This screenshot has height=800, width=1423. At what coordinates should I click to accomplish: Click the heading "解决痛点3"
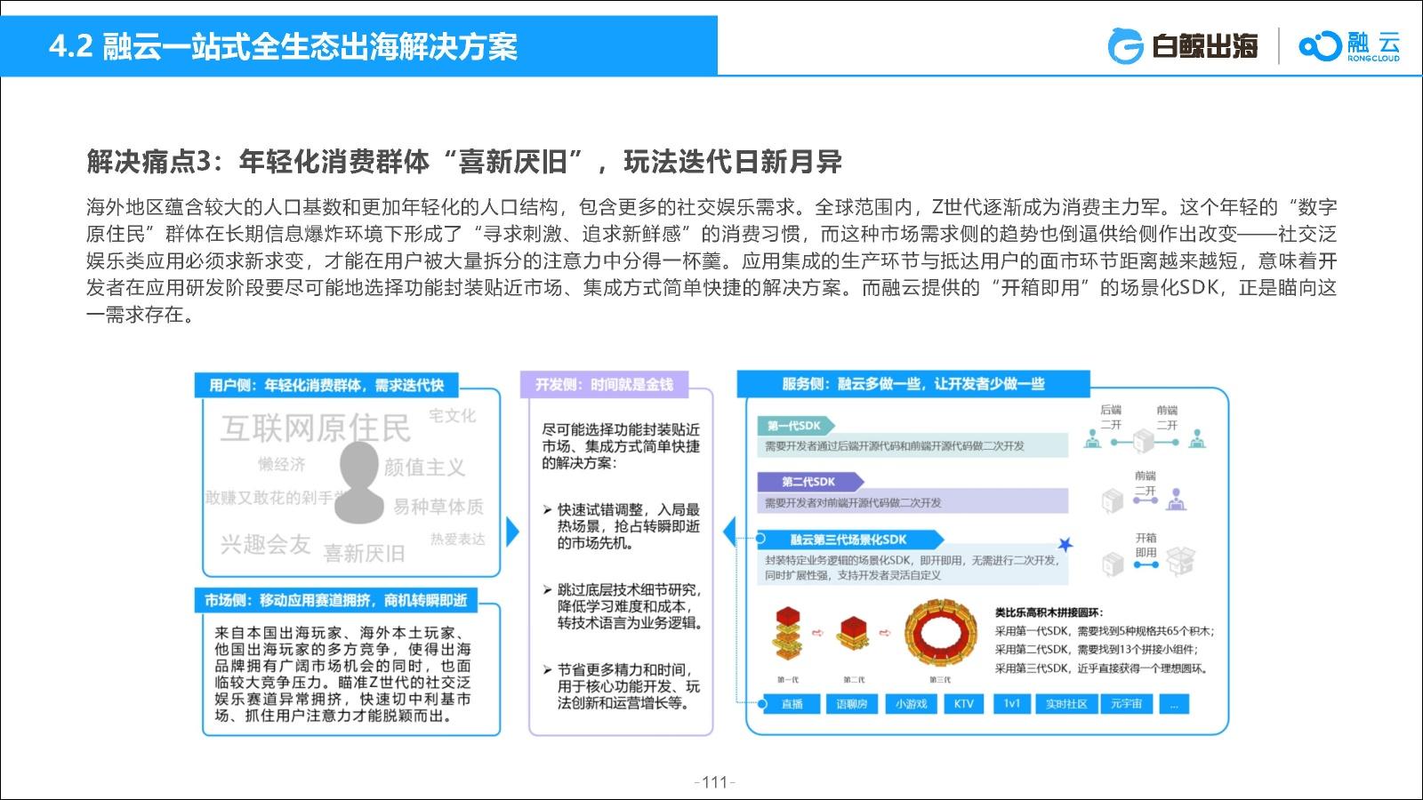tap(151, 161)
